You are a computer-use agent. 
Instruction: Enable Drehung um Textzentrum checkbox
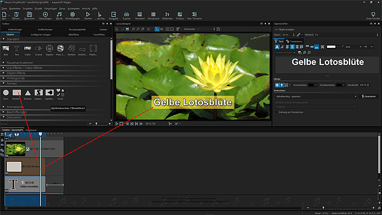coord(277,112)
